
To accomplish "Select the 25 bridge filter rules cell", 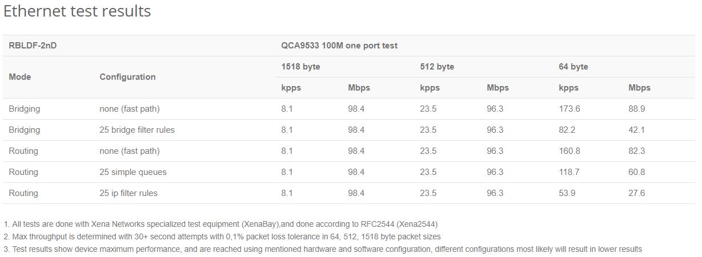I will click(x=137, y=130).
